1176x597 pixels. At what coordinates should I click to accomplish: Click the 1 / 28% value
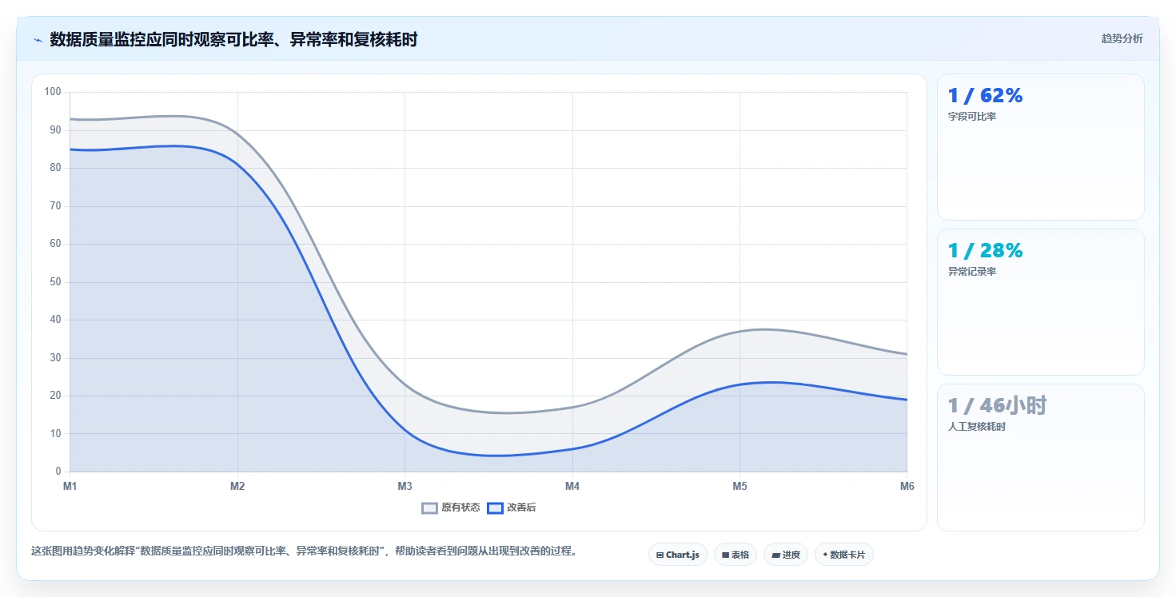[985, 251]
